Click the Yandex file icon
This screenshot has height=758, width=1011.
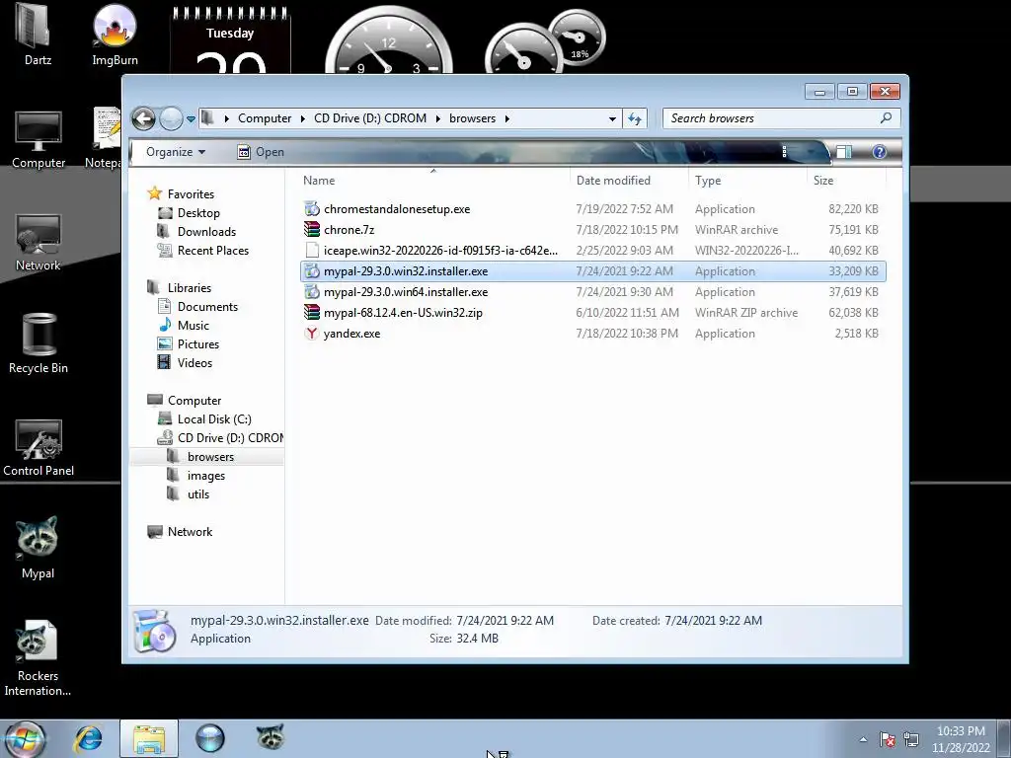pyautogui.click(x=311, y=334)
